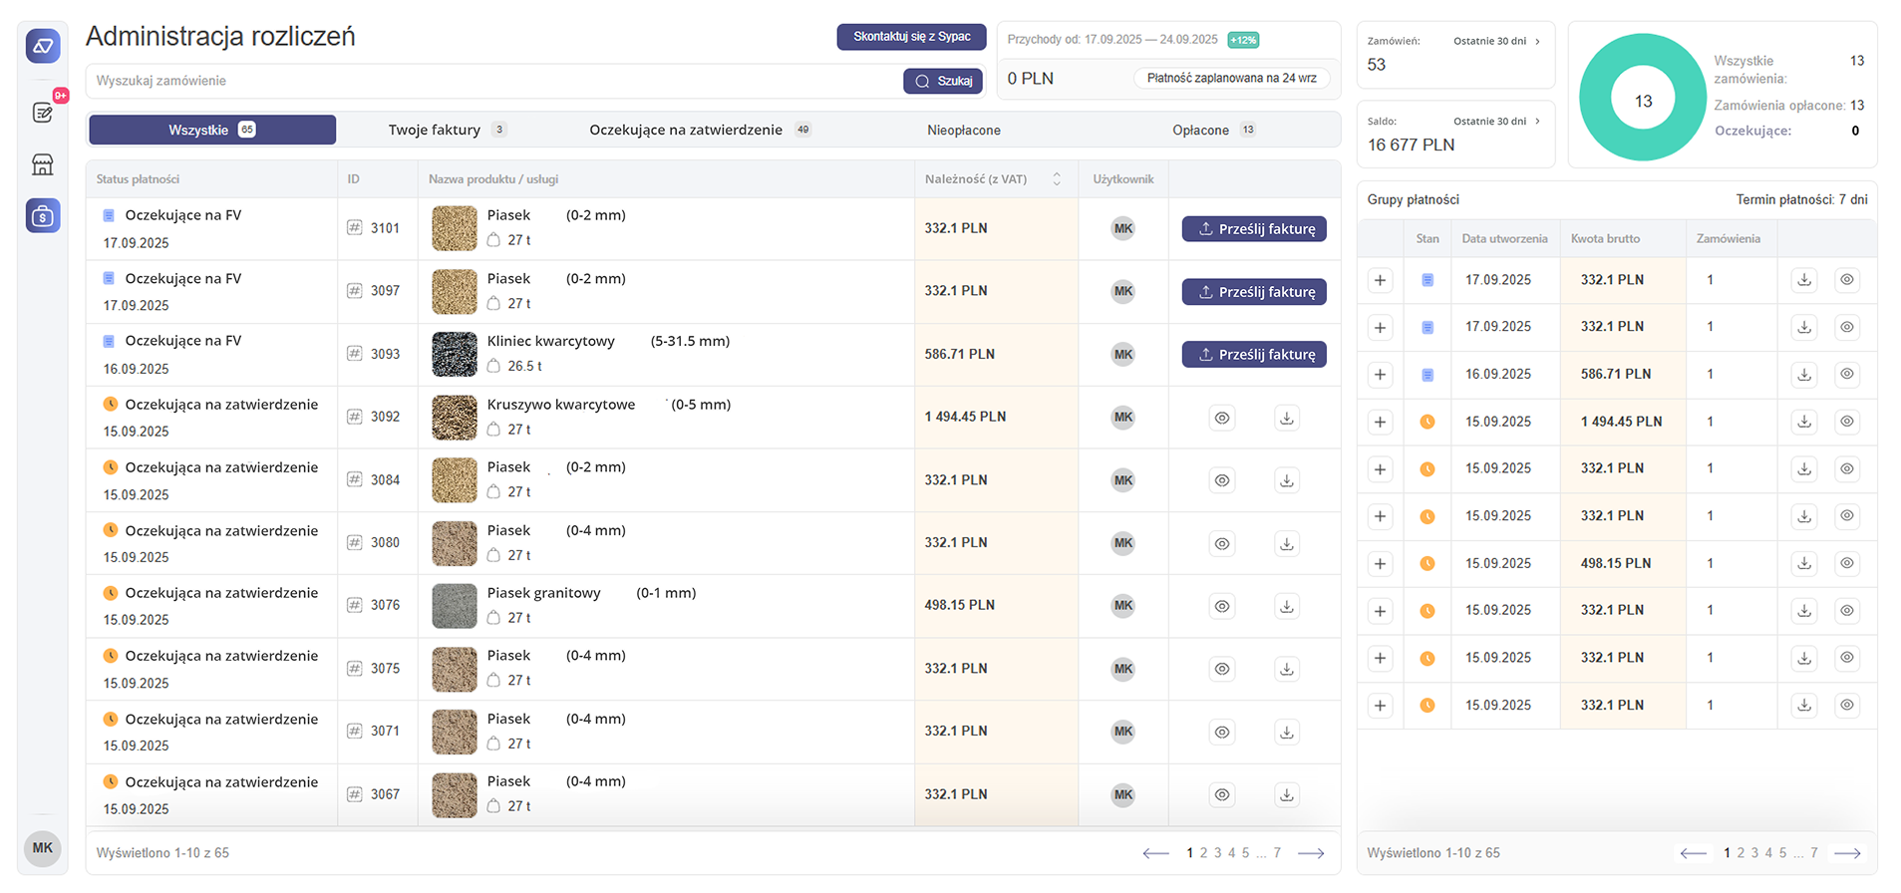This screenshot has width=1901, height=893.
Task: View the 1 494.45 PLN payment group
Action: coord(1847,422)
